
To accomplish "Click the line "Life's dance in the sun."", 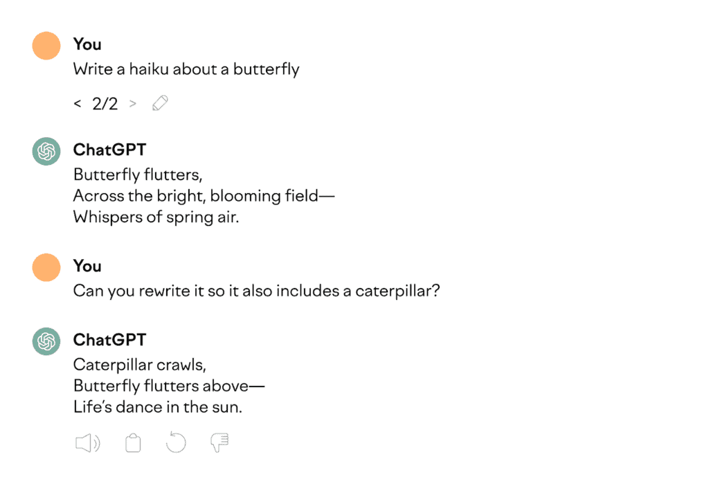I will (158, 407).
